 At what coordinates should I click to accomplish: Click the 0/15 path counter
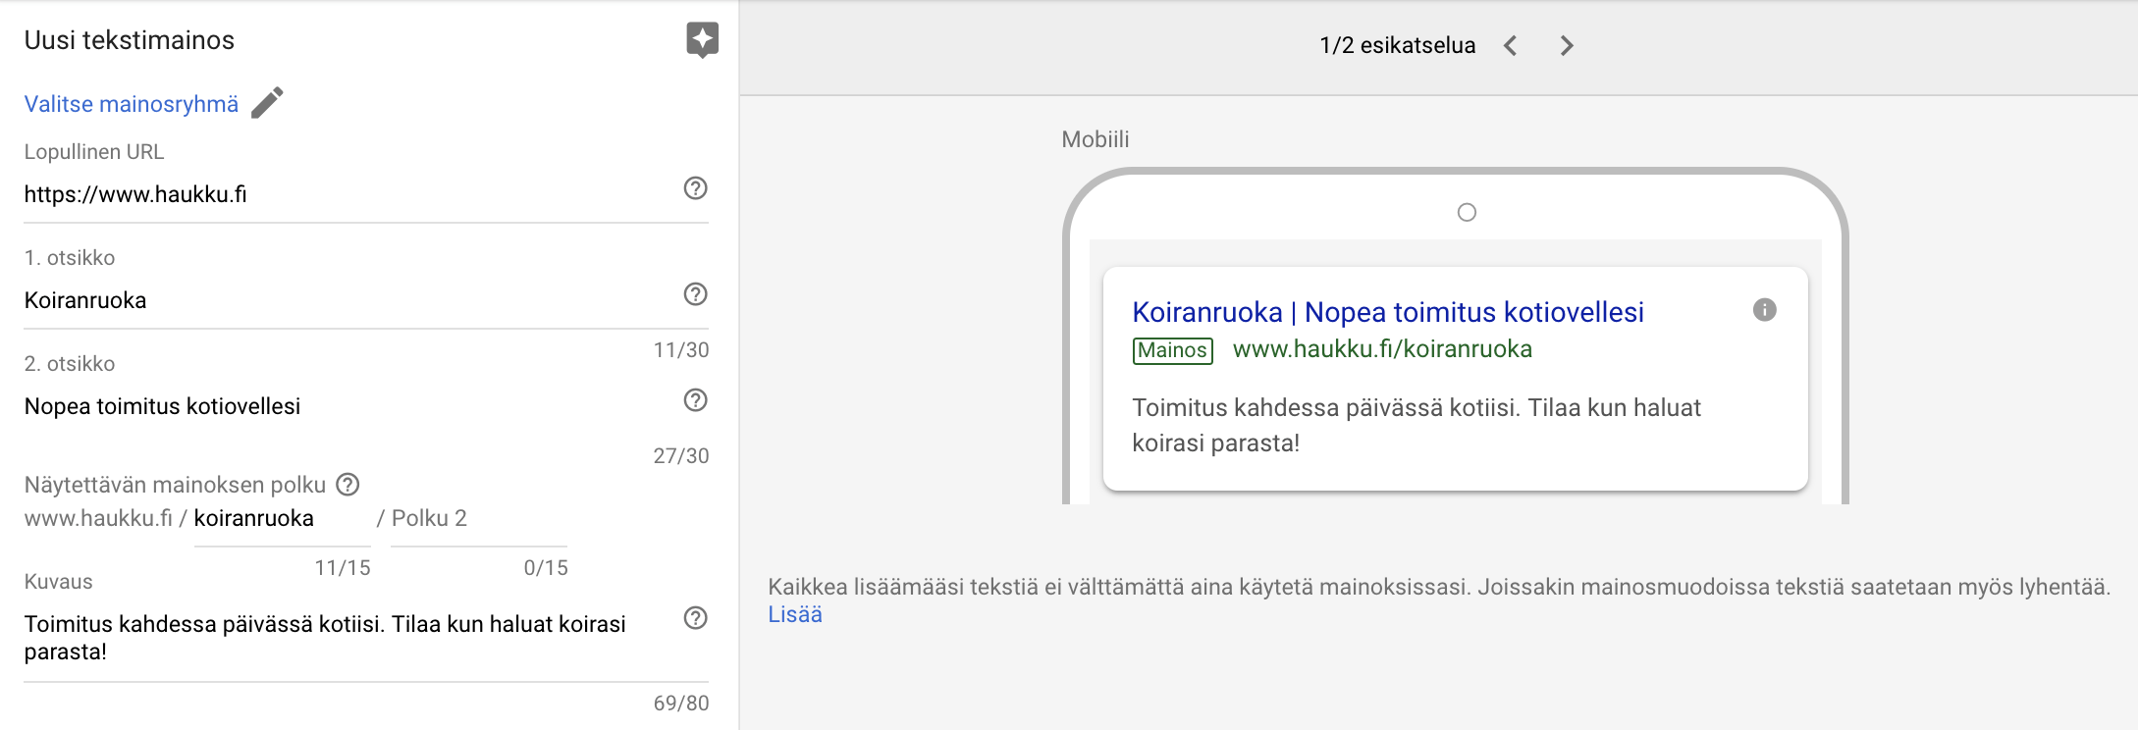click(546, 568)
